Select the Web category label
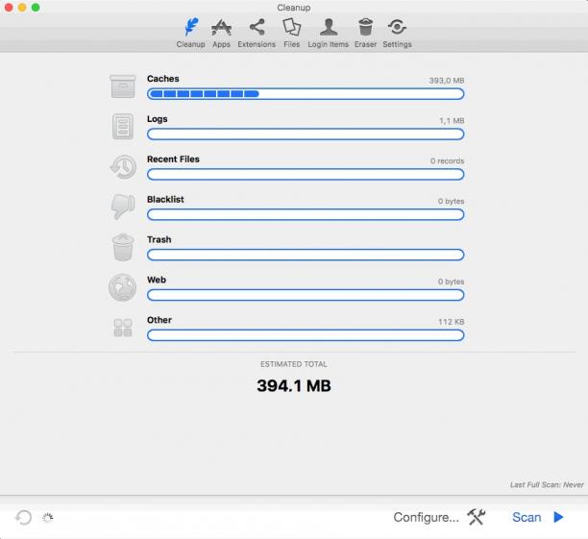 pos(157,280)
